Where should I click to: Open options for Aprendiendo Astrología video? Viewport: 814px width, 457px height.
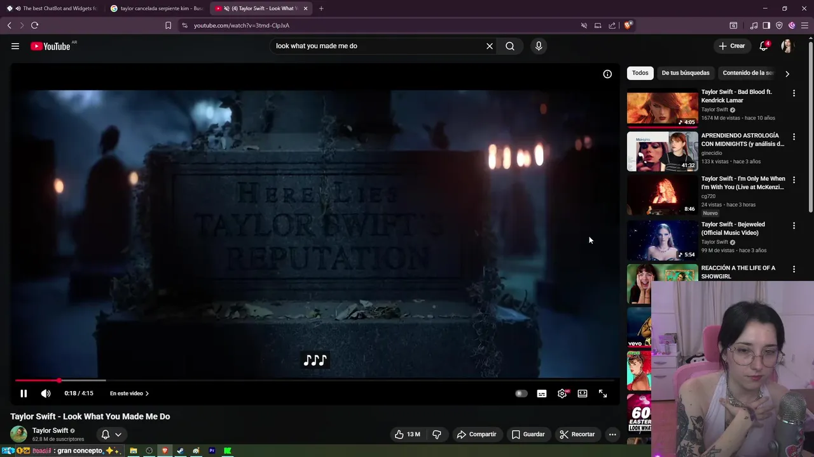pyautogui.click(x=794, y=136)
